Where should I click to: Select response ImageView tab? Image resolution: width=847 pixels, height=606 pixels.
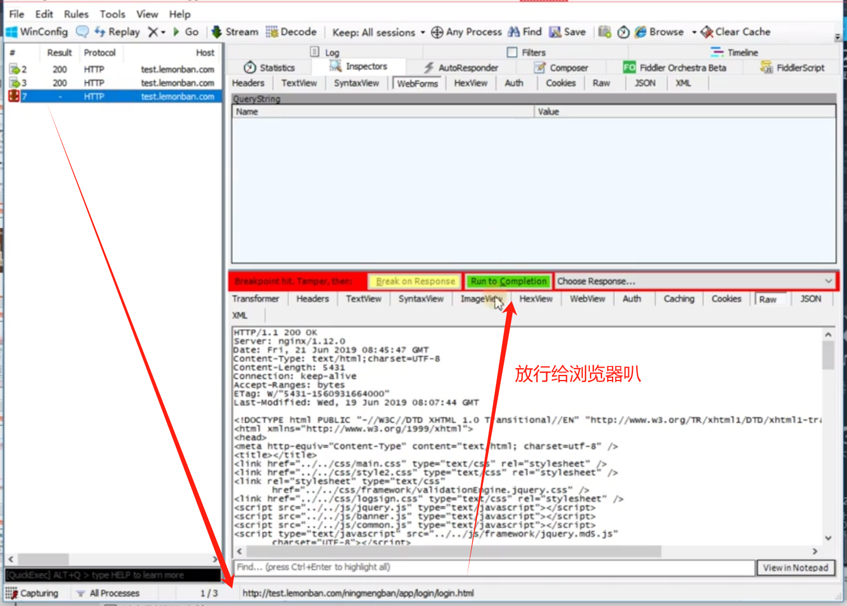pyautogui.click(x=481, y=299)
